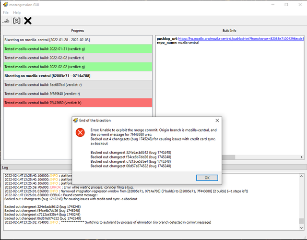Click the Switching to autoland log line

pos(107,222)
